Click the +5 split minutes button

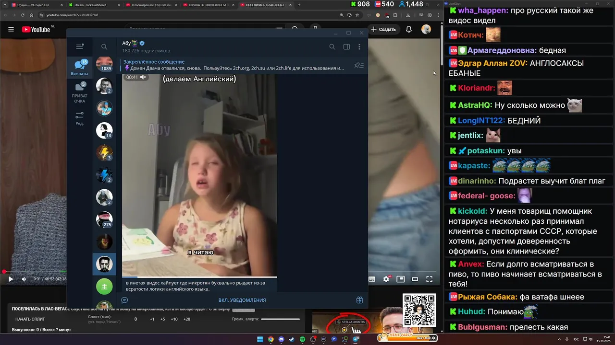pyautogui.click(x=163, y=319)
